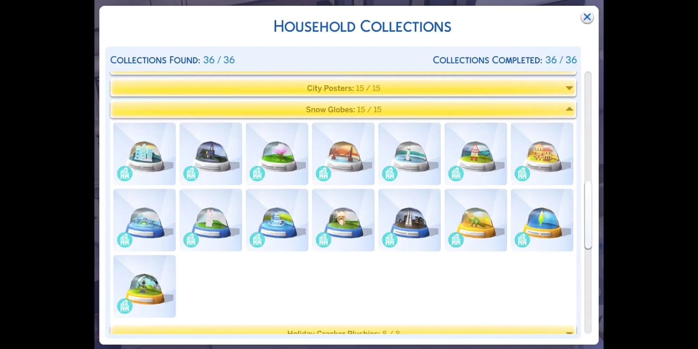
Task: Select the haunted house snow globe
Action: pos(210,154)
